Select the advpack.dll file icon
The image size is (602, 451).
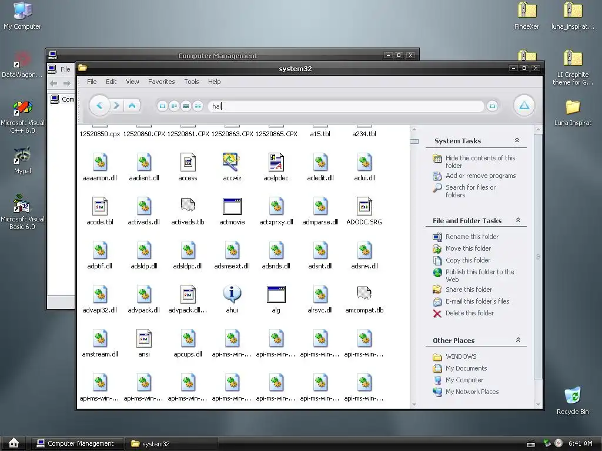pyautogui.click(x=144, y=294)
